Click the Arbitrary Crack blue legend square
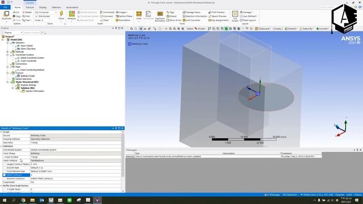The height and width of the screenshot is (204, 363). point(130,44)
